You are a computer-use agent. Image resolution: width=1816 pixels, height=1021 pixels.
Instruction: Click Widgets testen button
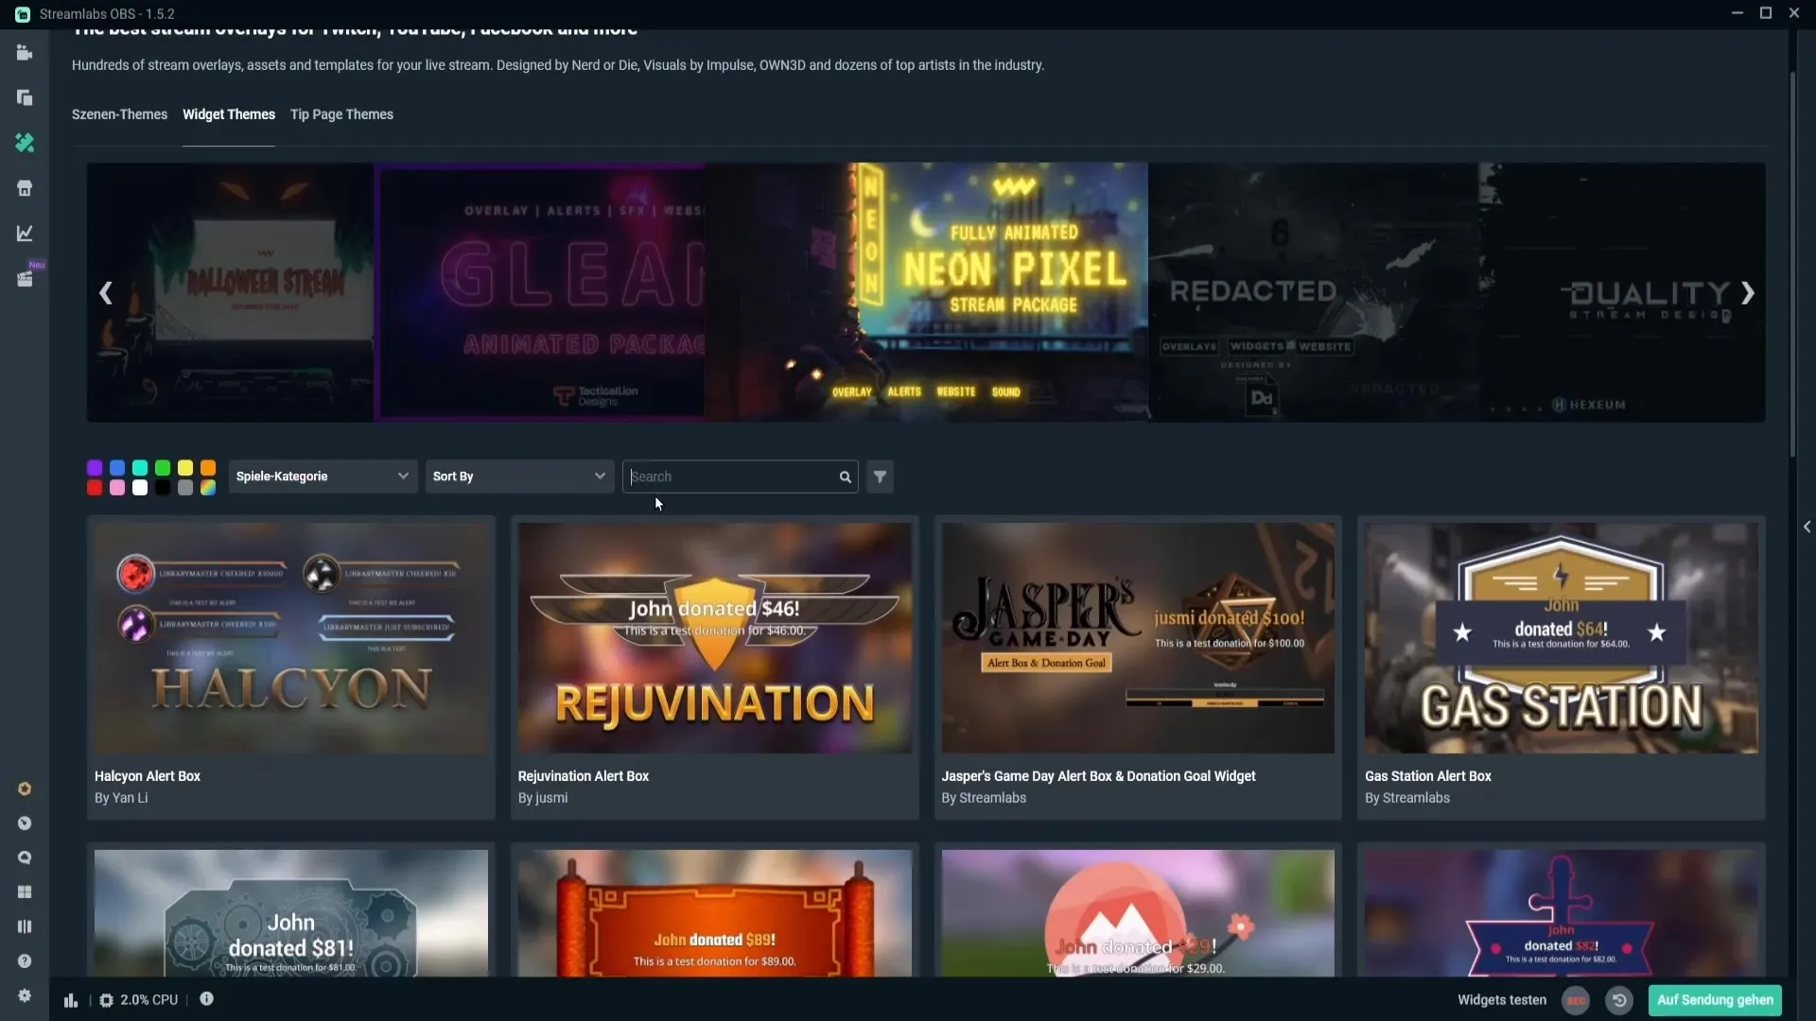tap(1502, 1000)
